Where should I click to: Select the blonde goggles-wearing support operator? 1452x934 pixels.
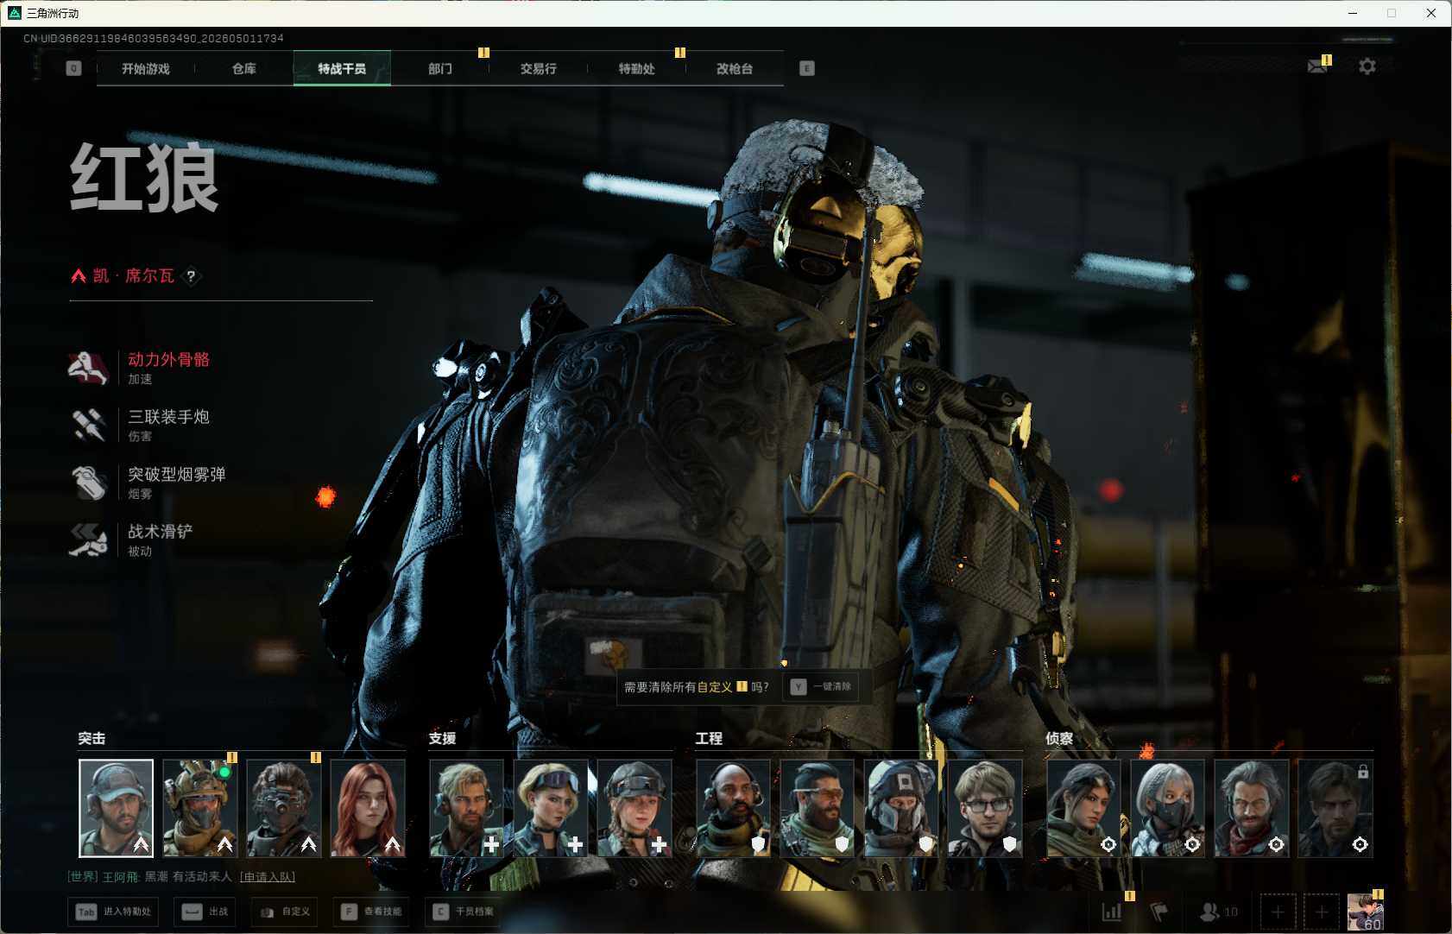click(x=550, y=808)
